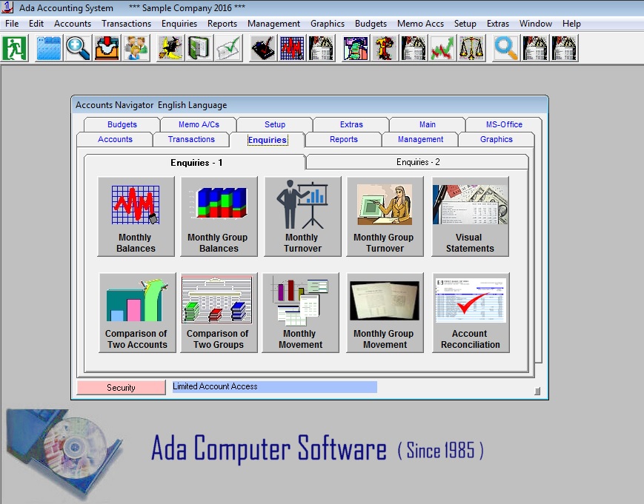Open the Enquiries menu in menu bar
Screen dimensions: 644x504
pos(179,24)
